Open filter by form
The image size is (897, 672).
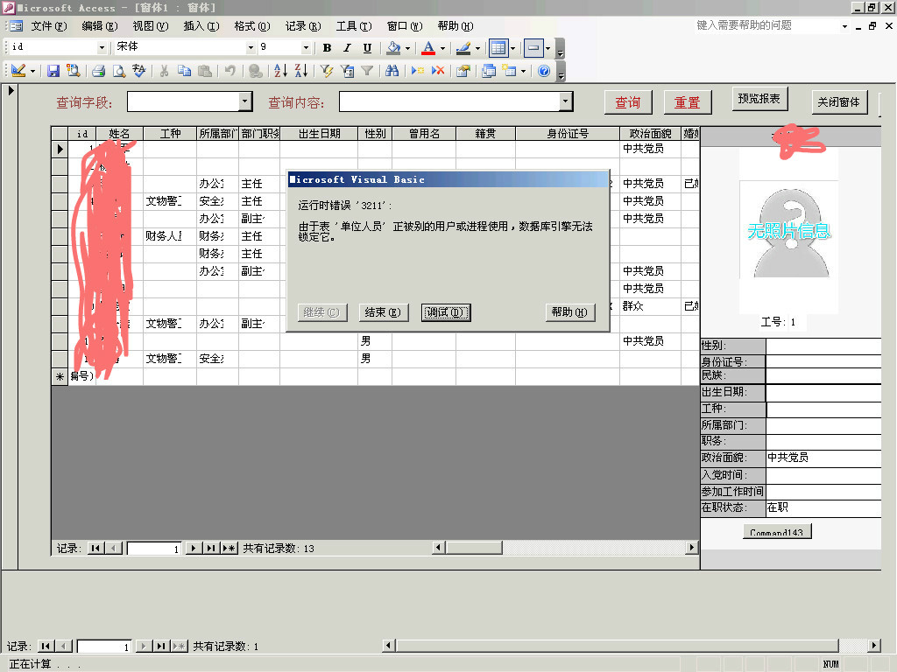pos(347,70)
